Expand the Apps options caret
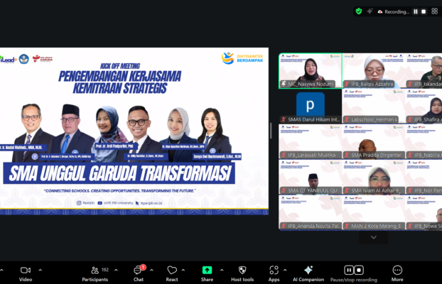 click(x=285, y=270)
